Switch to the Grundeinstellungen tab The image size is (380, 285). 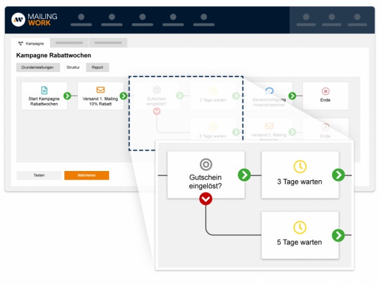point(37,67)
